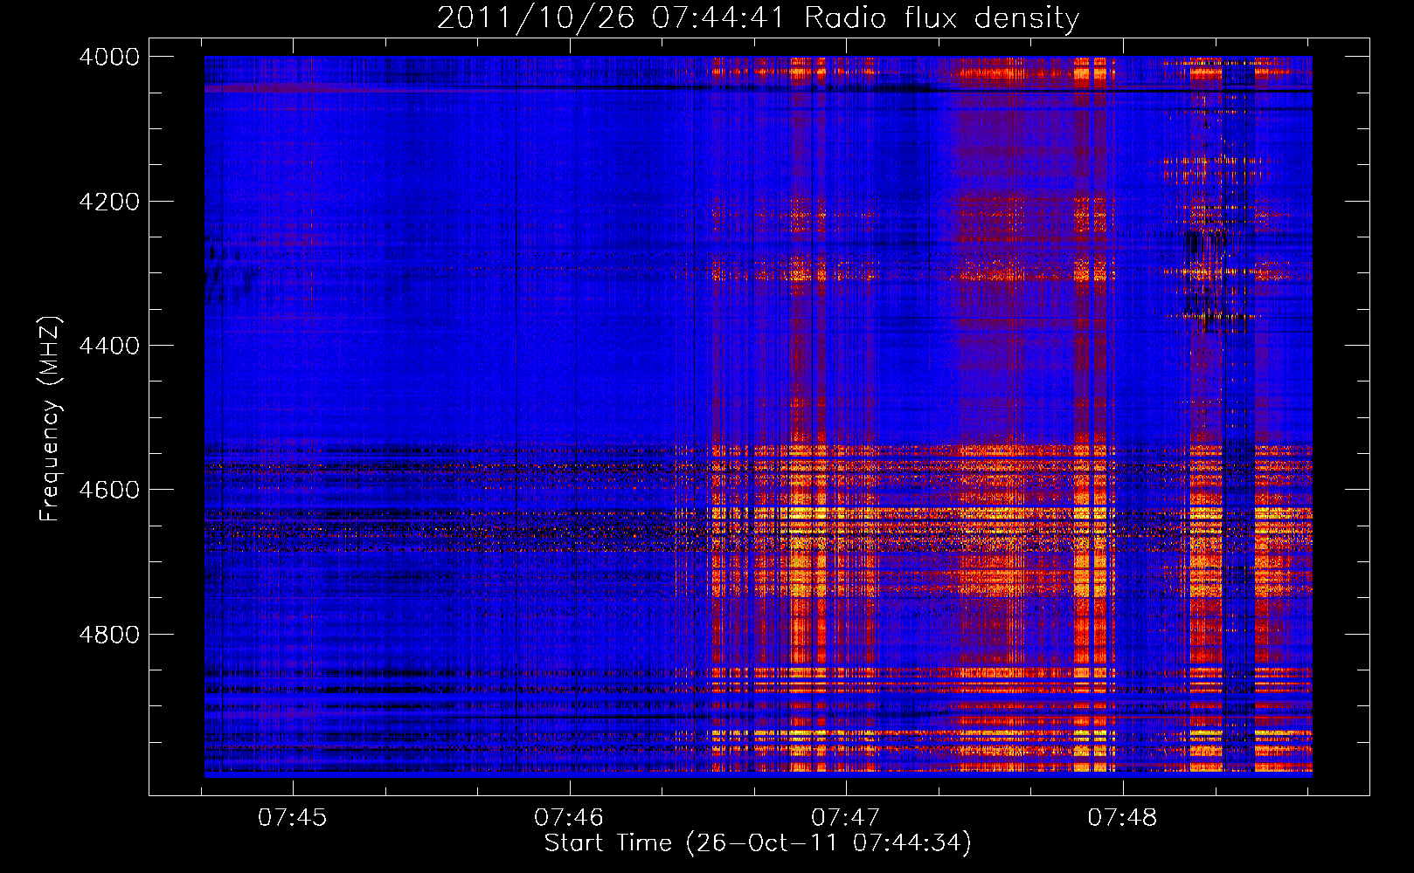The width and height of the screenshot is (1414, 873).
Task: Click the 4000 frequency tick label
Action: click(109, 57)
